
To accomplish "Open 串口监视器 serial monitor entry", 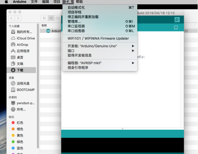I will coord(100,26).
